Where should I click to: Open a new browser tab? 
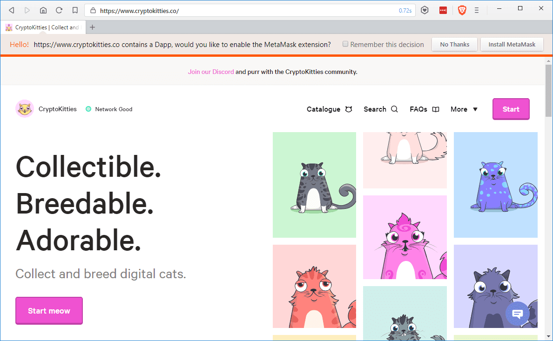point(93,27)
